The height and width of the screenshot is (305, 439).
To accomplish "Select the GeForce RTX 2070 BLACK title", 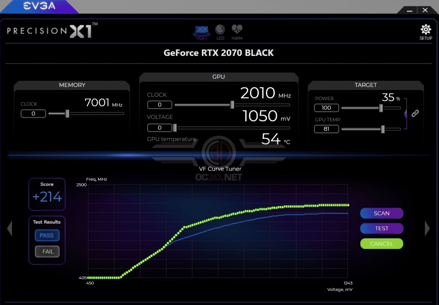I will coord(218,53).
